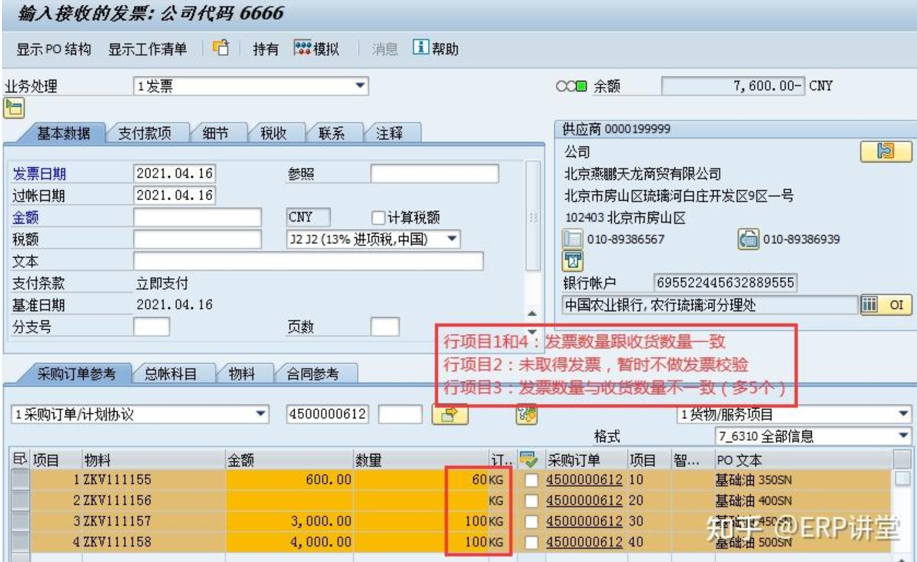Click the fax icon next to 010-89386939
The height and width of the screenshot is (562, 917).
point(748,239)
